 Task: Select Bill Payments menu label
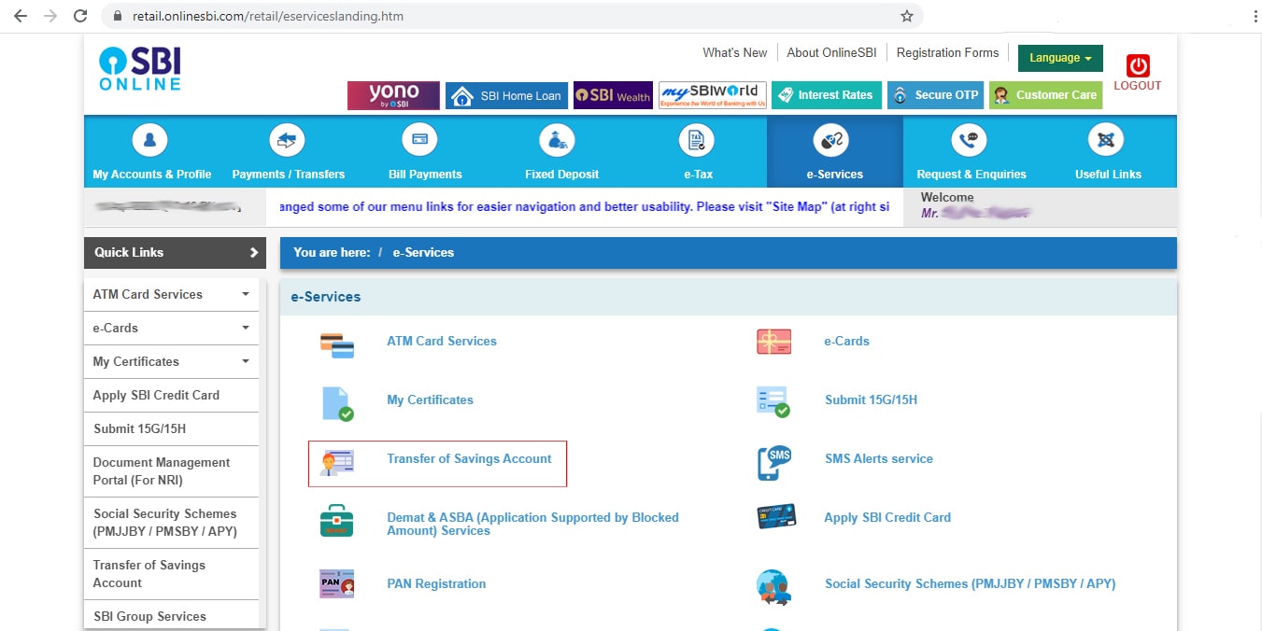click(x=425, y=175)
